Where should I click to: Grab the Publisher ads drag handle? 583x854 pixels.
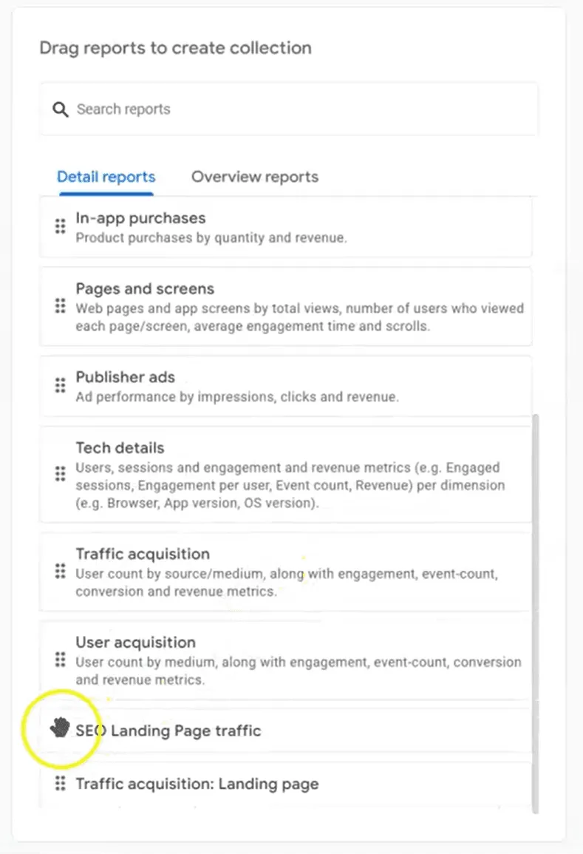[61, 385]
